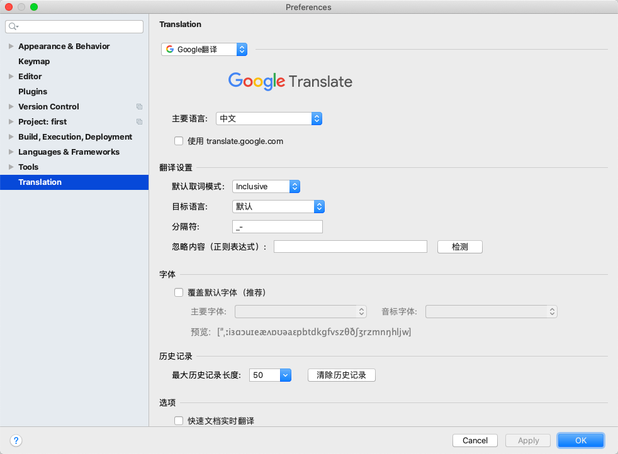
Task: Confirm settings with the OK button
Action: tap(581, 440)
